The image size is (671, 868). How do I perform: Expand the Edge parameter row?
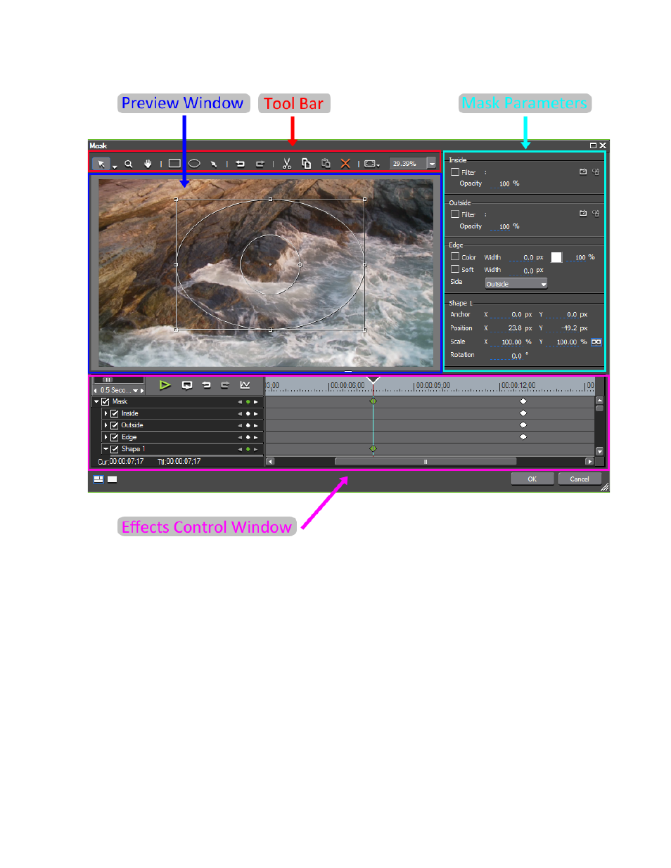coord(106,437)
